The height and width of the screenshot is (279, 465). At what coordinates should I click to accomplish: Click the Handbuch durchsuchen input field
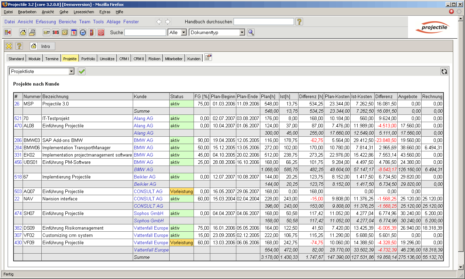264,22
